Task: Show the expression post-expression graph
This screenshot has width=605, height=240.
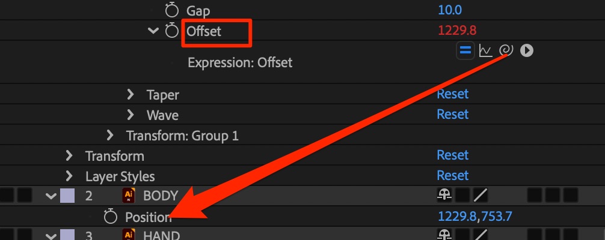Action: point(485,50)
